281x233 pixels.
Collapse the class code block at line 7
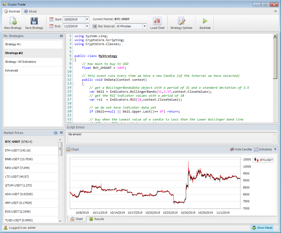click(x=73, y=60)
